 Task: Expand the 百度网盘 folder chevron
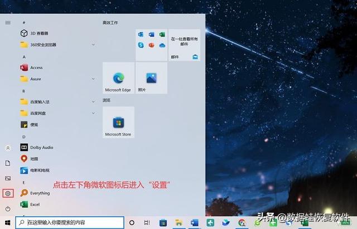[x=93, y=113]
